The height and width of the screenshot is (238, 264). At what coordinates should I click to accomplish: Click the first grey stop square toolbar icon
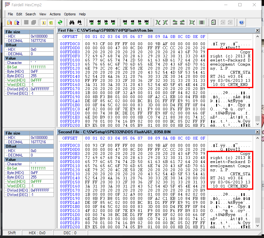coord(26,22)
